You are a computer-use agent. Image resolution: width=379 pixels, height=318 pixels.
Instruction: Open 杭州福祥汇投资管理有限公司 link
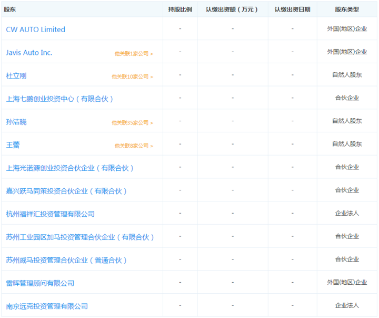point(51,214)
